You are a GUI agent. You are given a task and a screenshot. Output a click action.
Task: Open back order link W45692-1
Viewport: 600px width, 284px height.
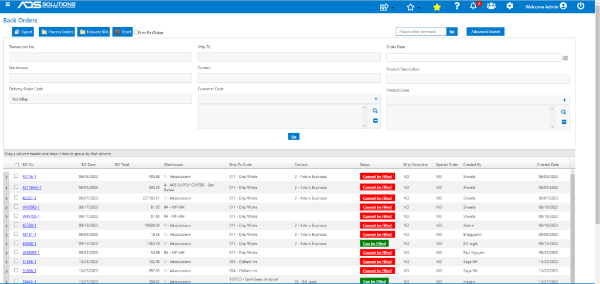coord(31,207)
